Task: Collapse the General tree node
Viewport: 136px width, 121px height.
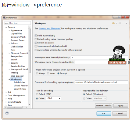Action: tap(6, 27)
